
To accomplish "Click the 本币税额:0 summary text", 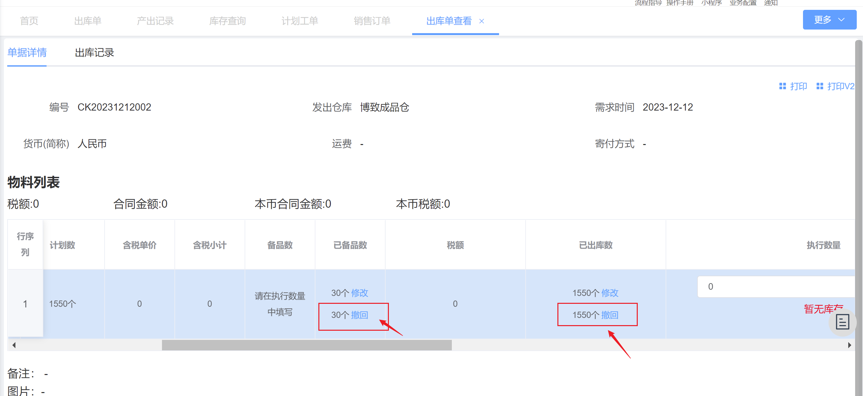I will click(x=423, y=203).
